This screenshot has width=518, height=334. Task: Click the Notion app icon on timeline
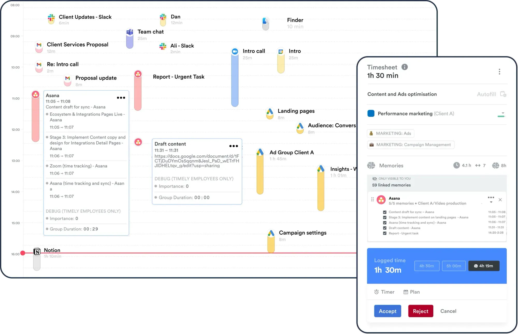coord(37,251)
